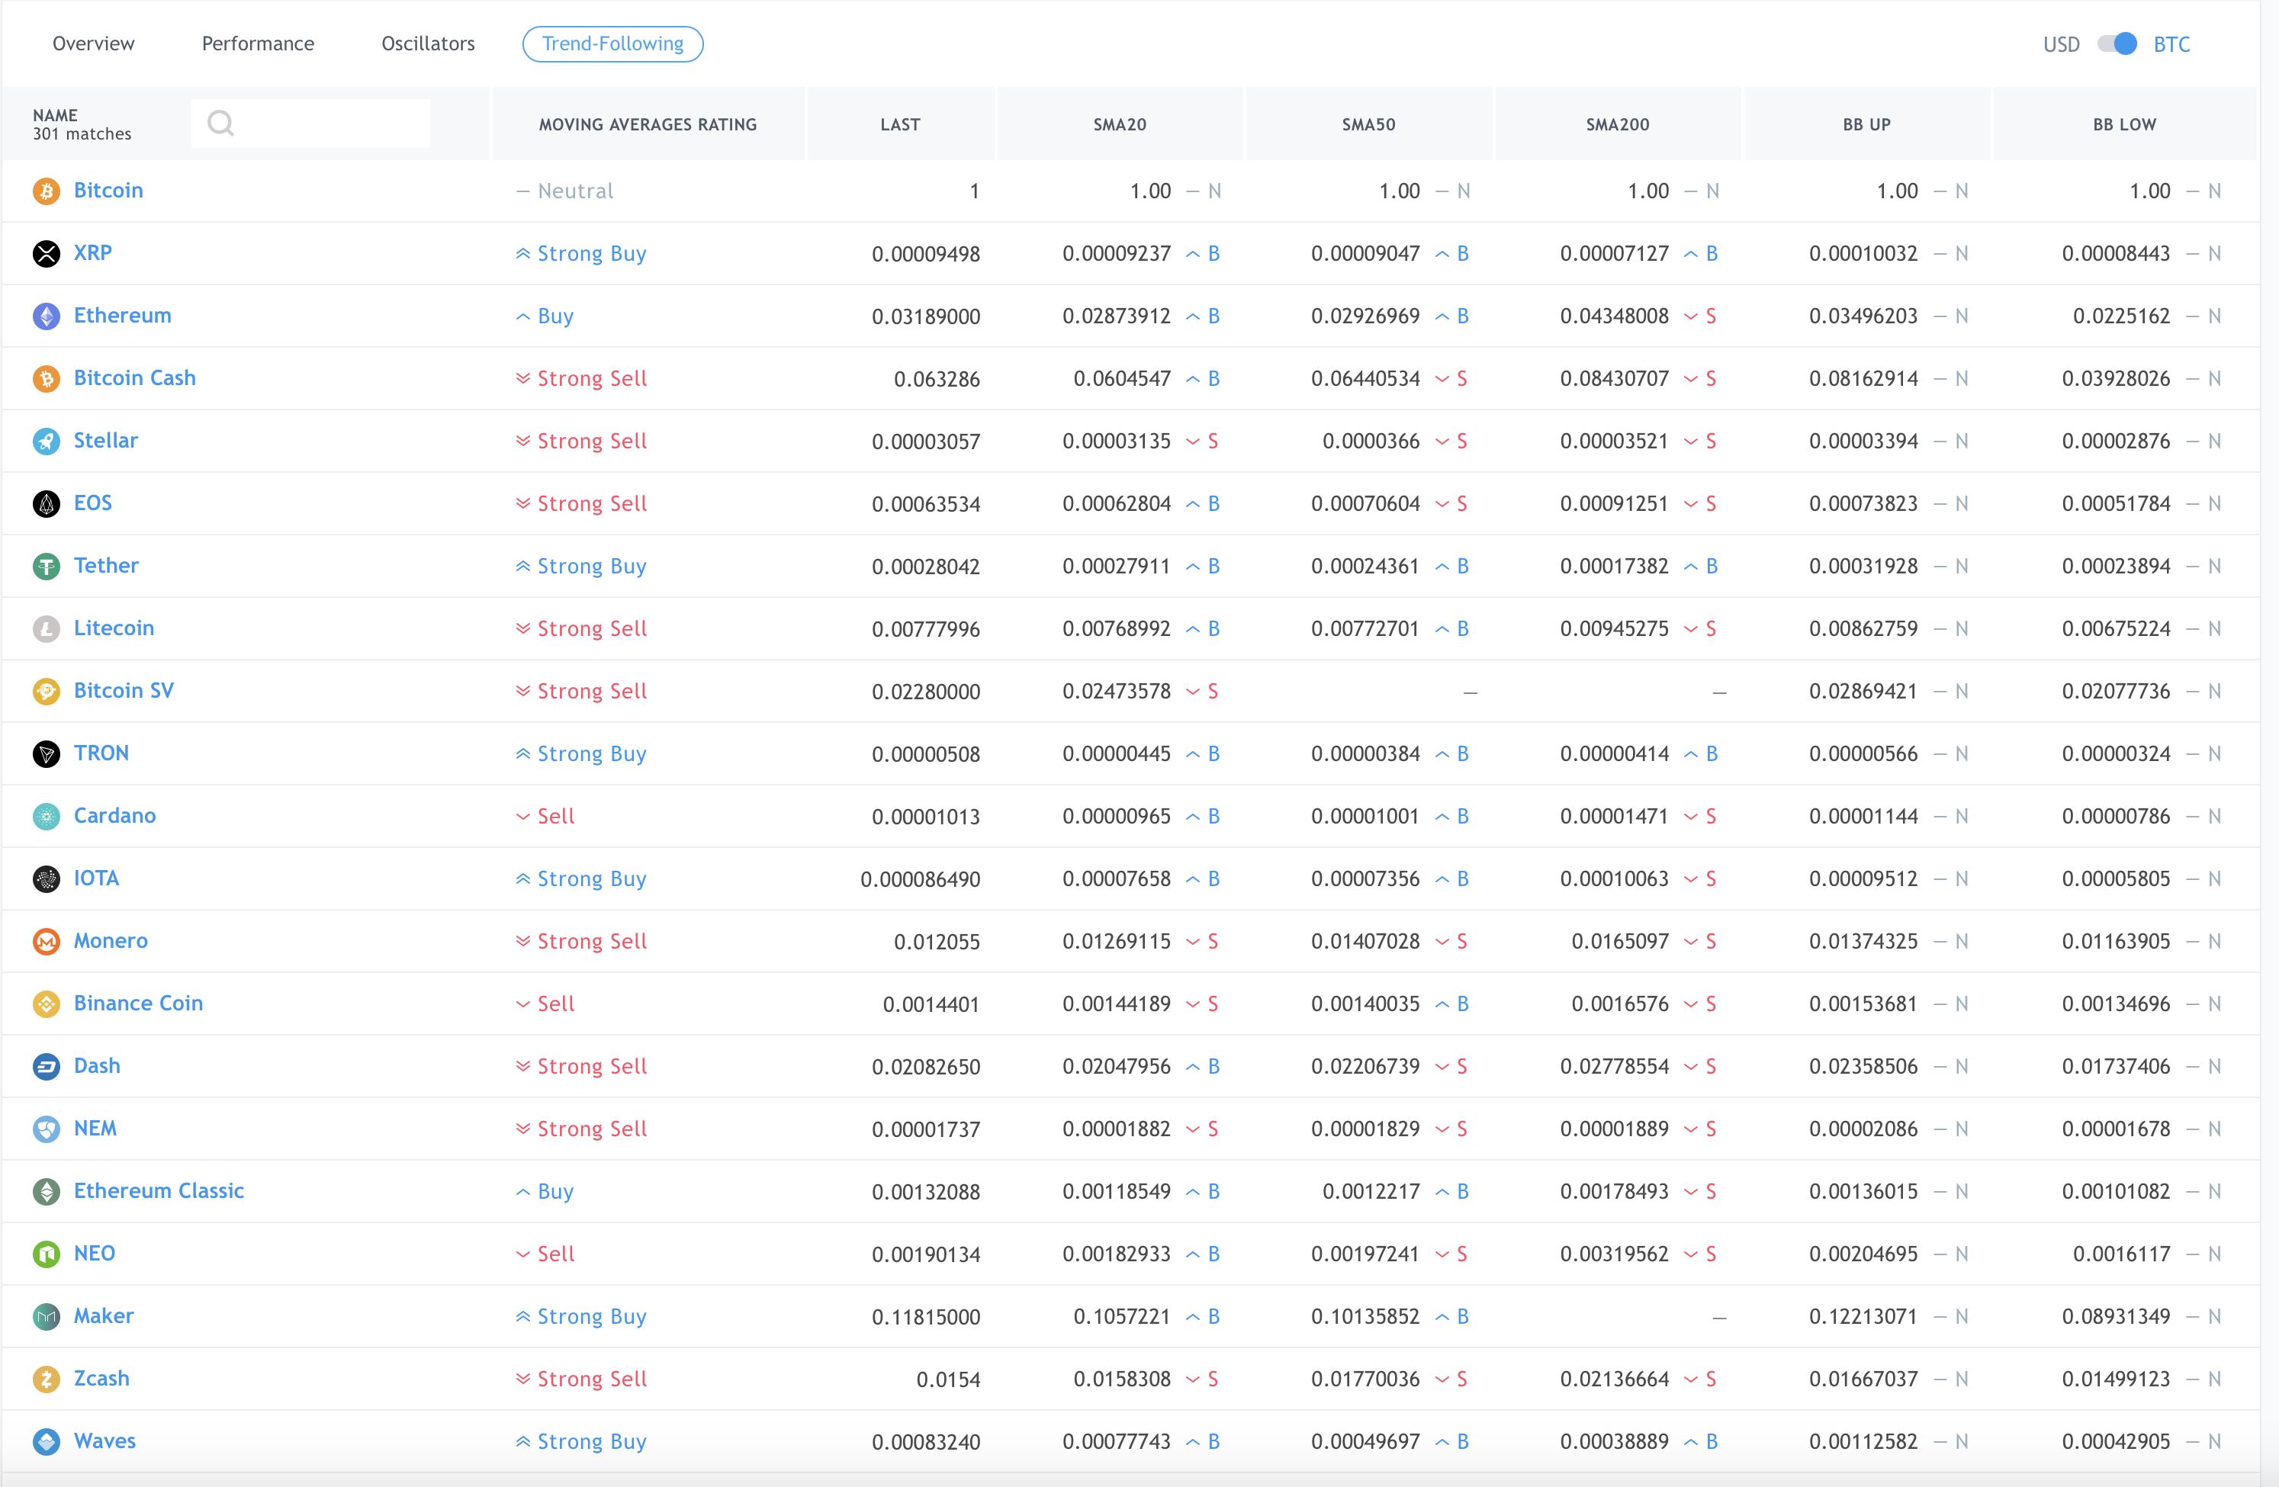Open the Zcash link
Screen dimensions: 2279x1487
tap(101, 1379)
